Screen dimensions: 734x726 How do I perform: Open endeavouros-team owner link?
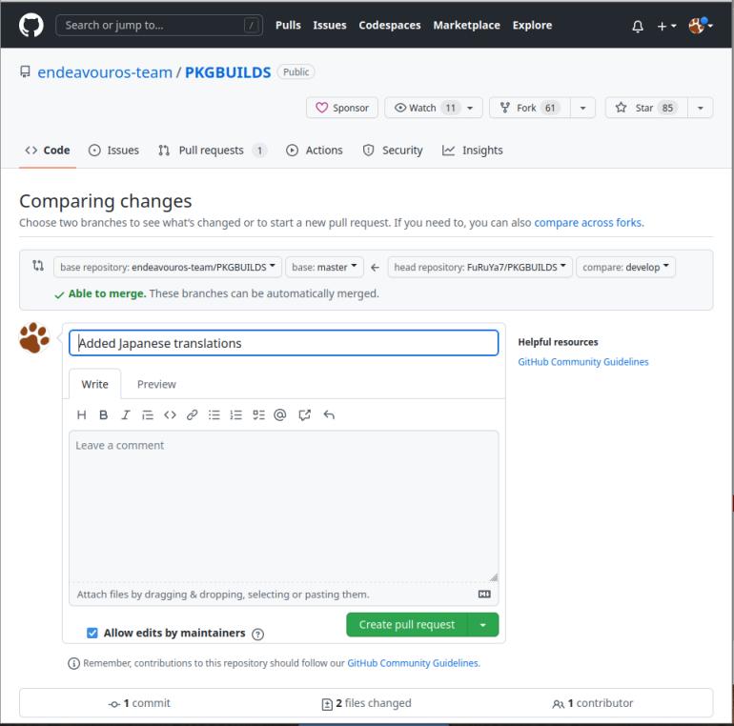point(105,72)
